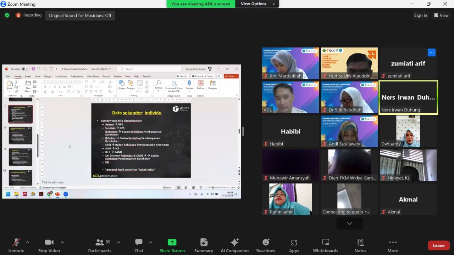Image resolution: width=454 pixels, height=255 pixels.
Task: Open the Participants list
Action: (x=100, y=245)
